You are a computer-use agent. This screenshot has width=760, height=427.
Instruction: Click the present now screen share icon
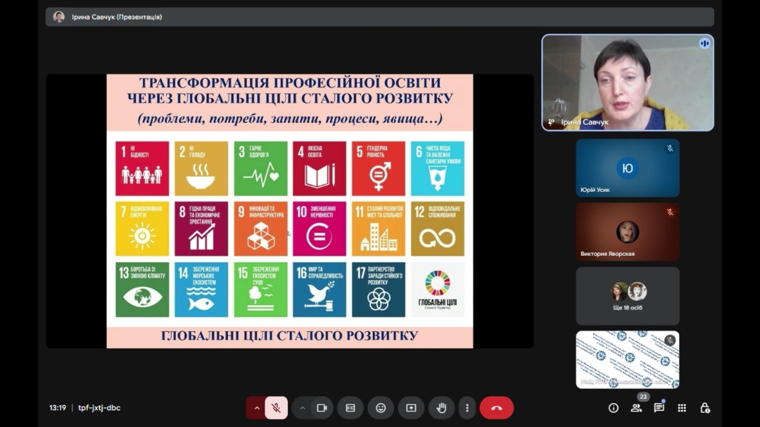point(411,408)
